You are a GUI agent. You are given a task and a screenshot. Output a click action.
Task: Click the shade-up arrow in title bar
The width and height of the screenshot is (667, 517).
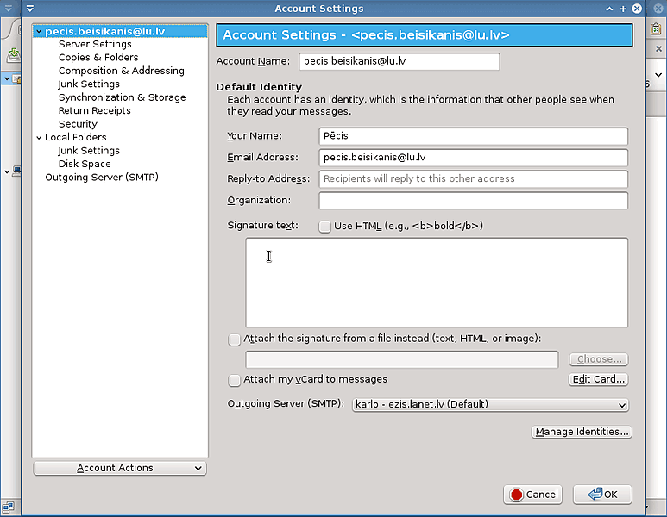coord(609,9)
